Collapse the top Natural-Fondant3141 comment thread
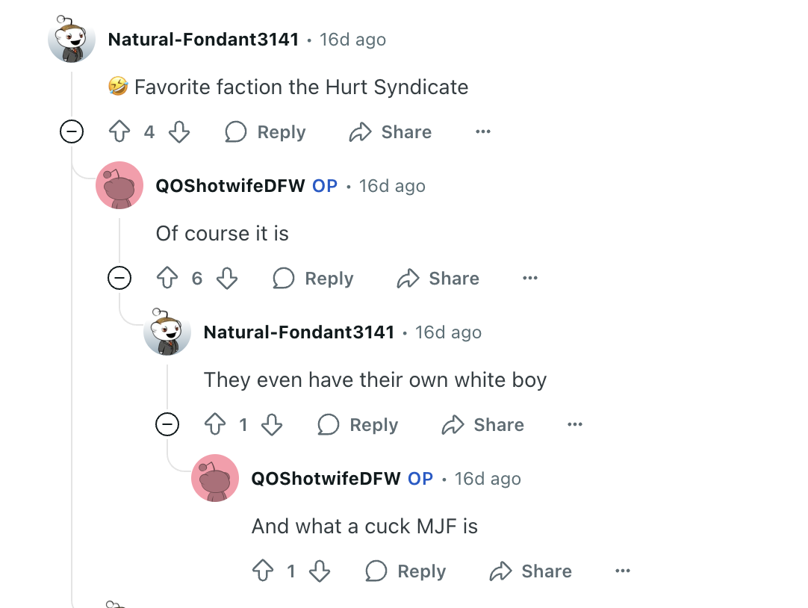The width and height of the screenshot is (808, 608). (72, 131)
